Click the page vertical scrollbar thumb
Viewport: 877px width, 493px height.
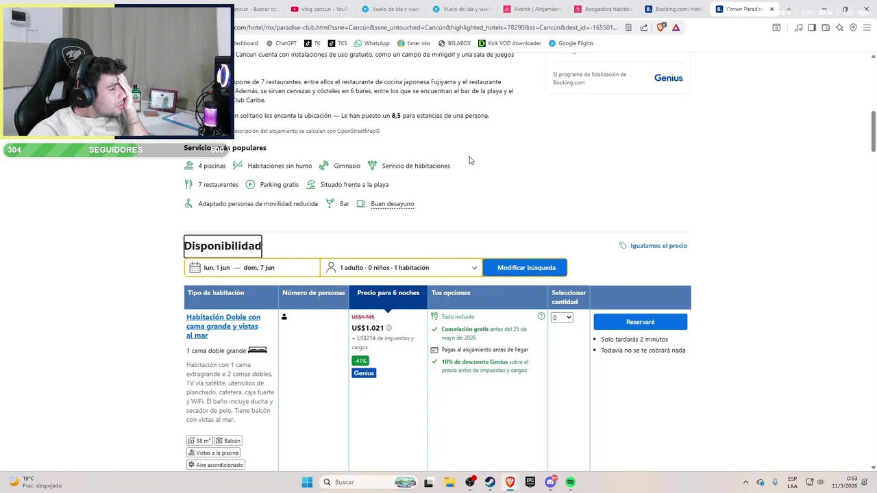[873, 131]
